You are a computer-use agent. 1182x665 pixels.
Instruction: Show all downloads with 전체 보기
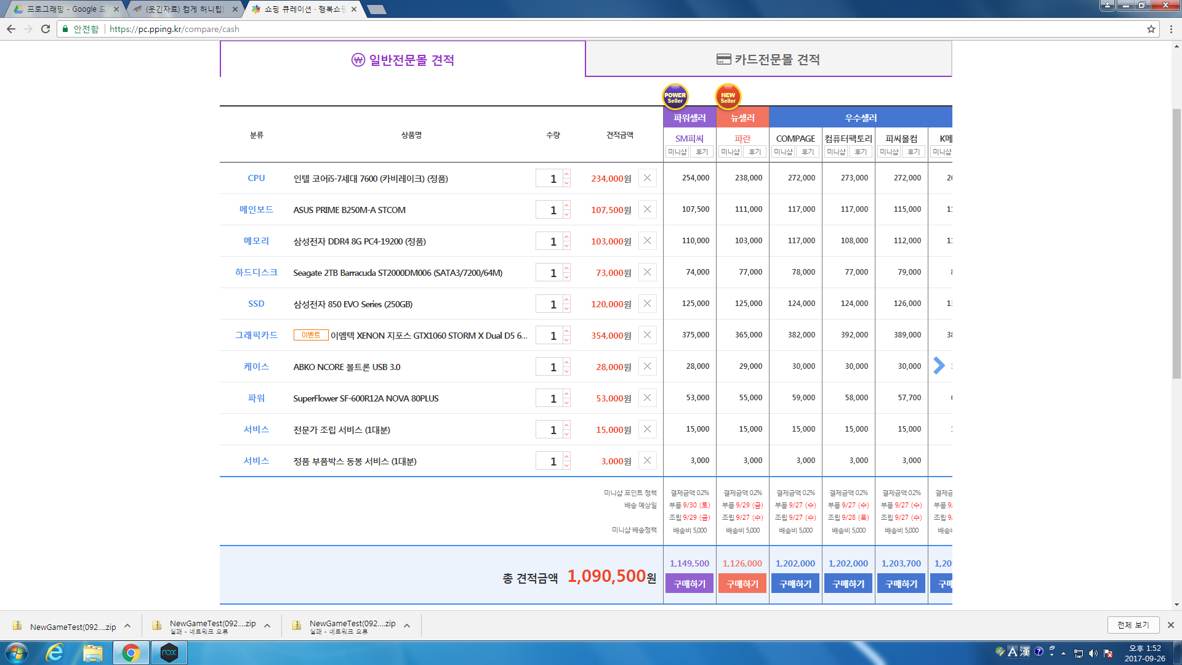click(x=1133, y=625)
